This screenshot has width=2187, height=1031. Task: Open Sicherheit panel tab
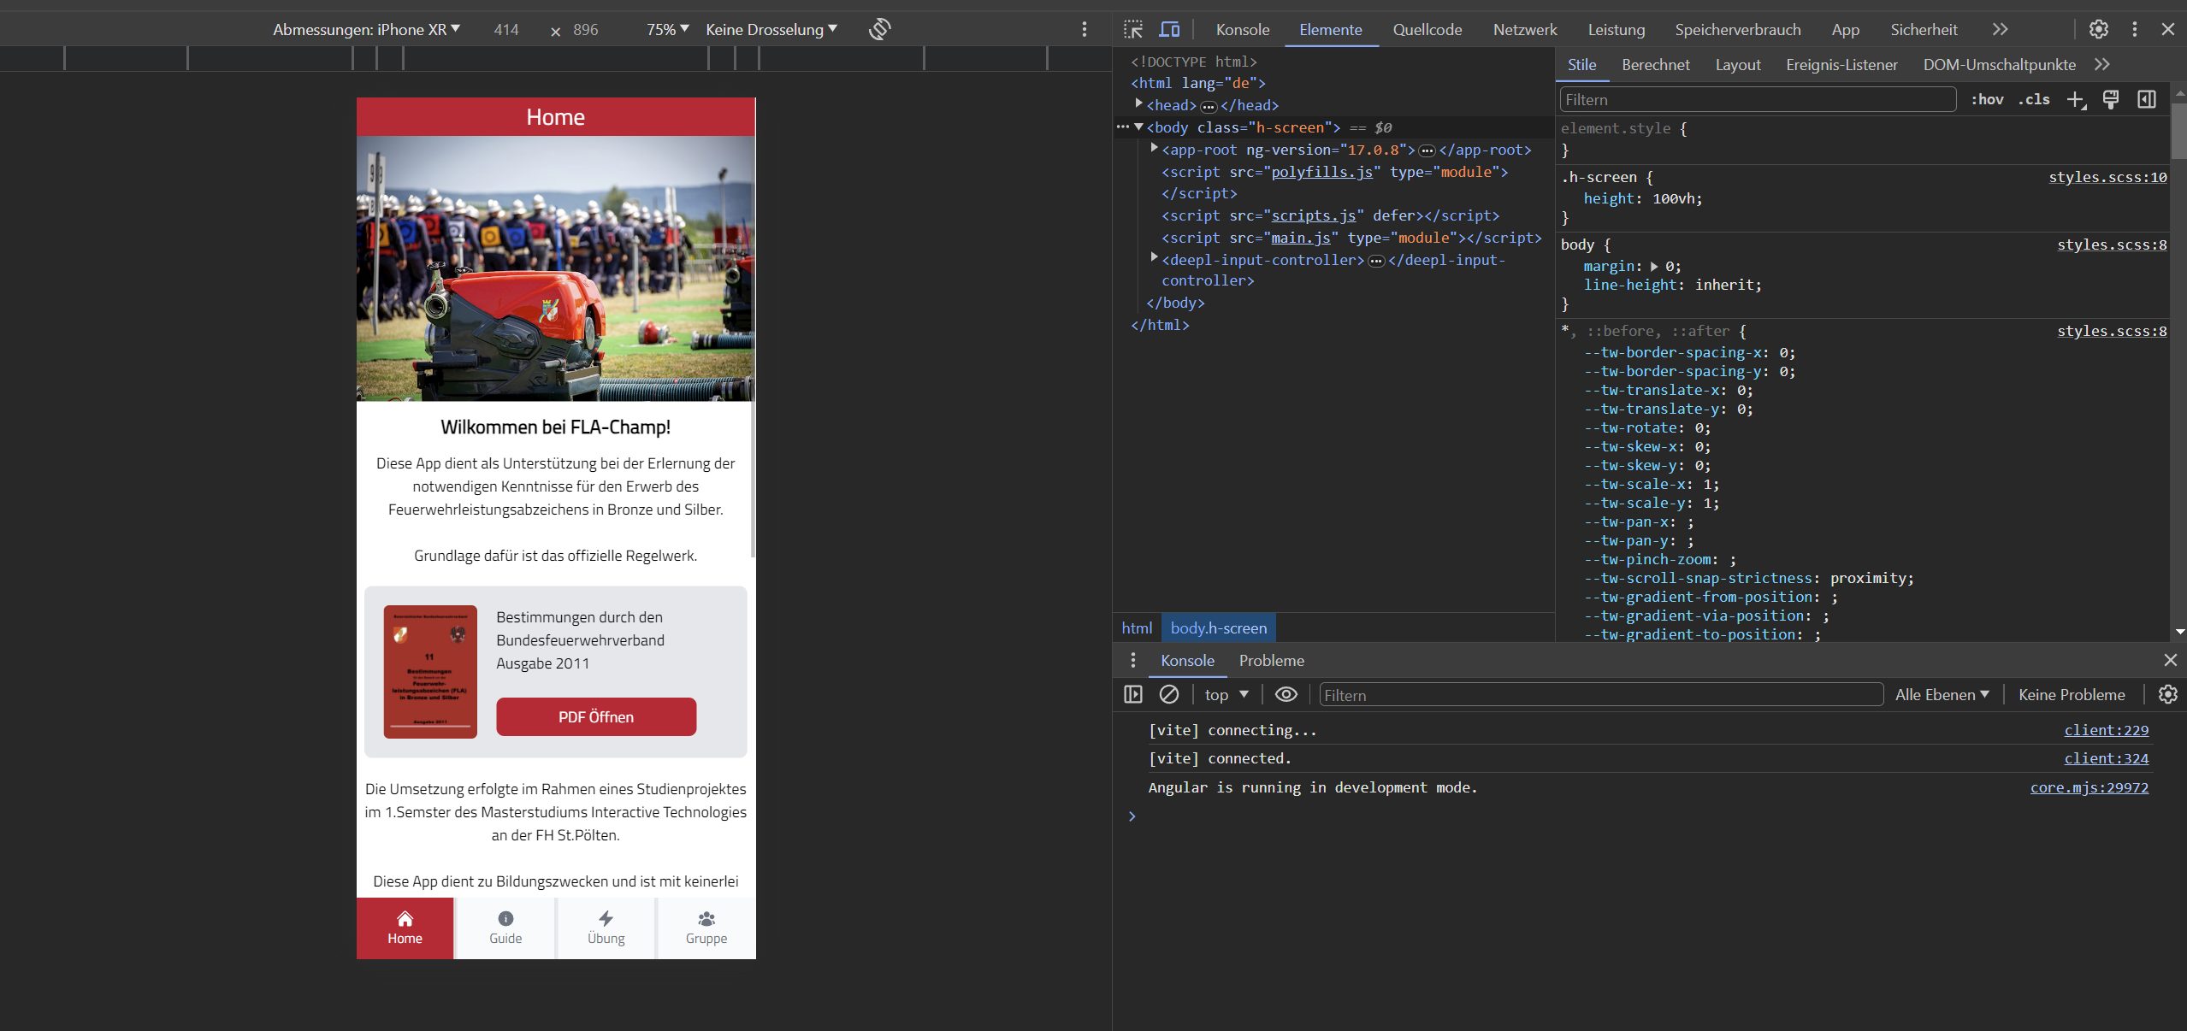tap(1924, 29)
